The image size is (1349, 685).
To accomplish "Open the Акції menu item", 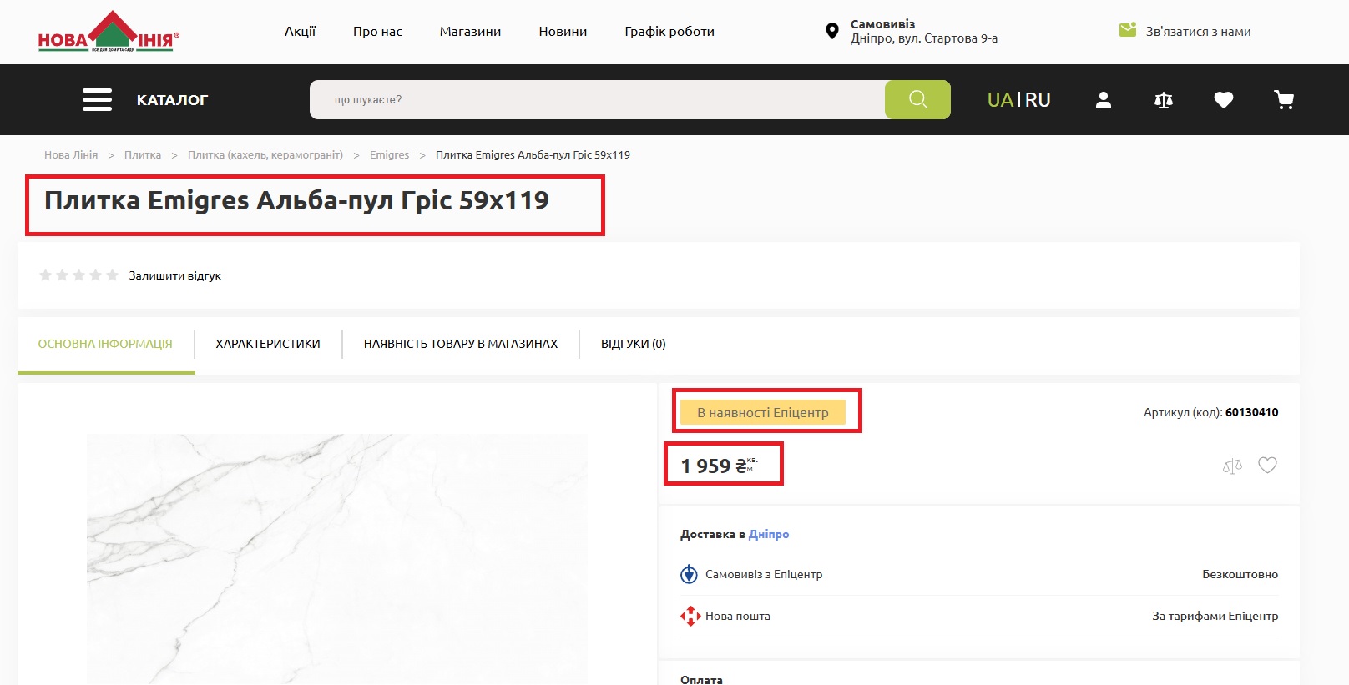I will [x=301, y=32].
